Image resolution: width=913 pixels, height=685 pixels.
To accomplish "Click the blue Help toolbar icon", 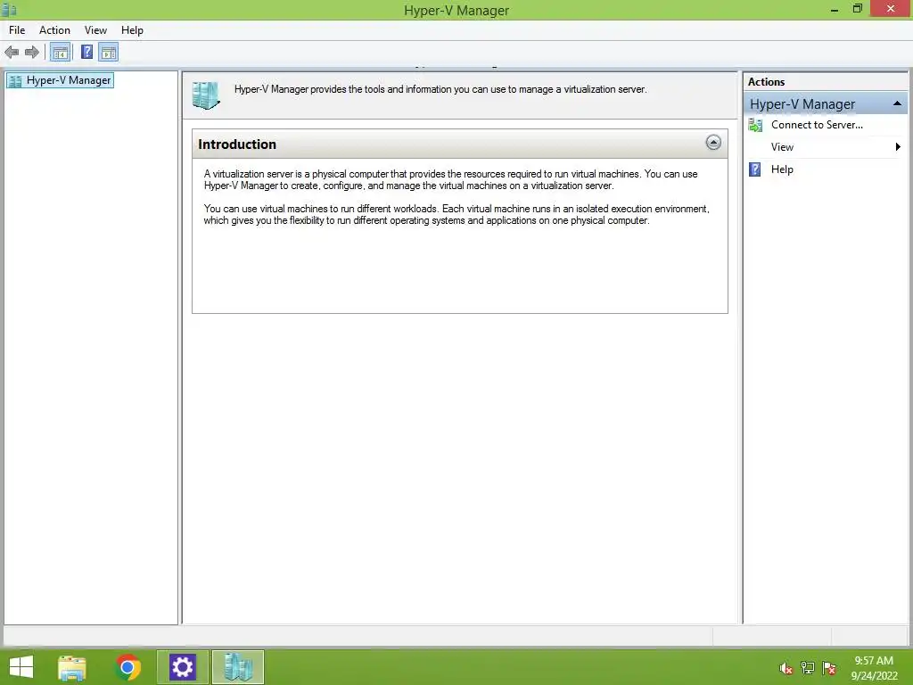I will click(x=86, y=53).
